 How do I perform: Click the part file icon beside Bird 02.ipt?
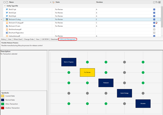pyautogui.click(x=7, y=13)
